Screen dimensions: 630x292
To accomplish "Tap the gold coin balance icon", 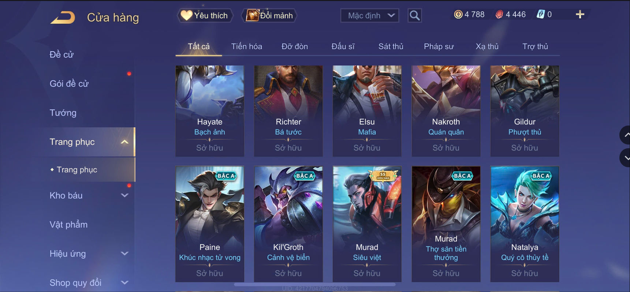I will point(458,15).
